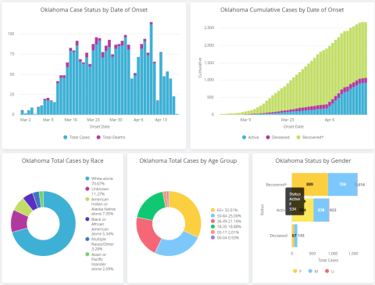Click Black or African American legend dot

coord(87,219)
